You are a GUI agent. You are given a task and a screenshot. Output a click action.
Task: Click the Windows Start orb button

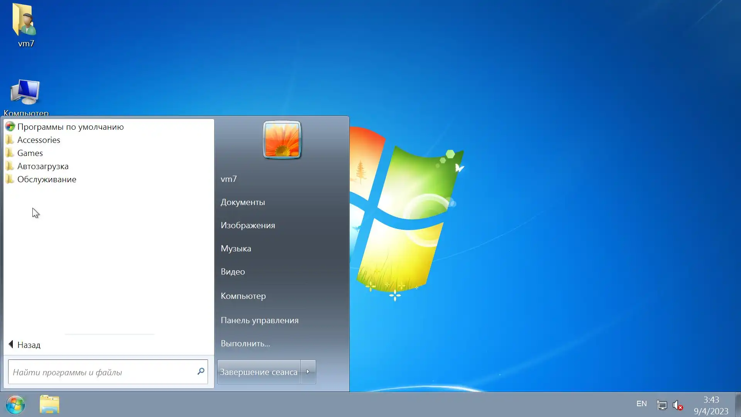click(x=15, y=405)
